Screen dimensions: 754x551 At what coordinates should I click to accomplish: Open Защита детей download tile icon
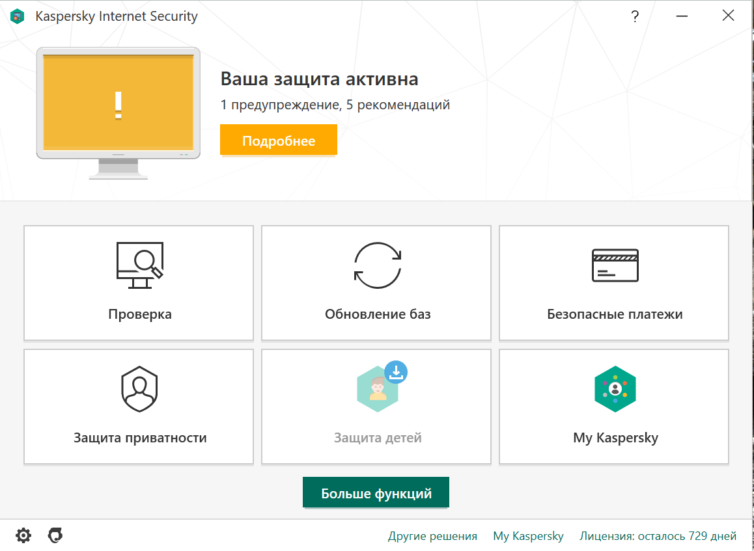point(382,386)
